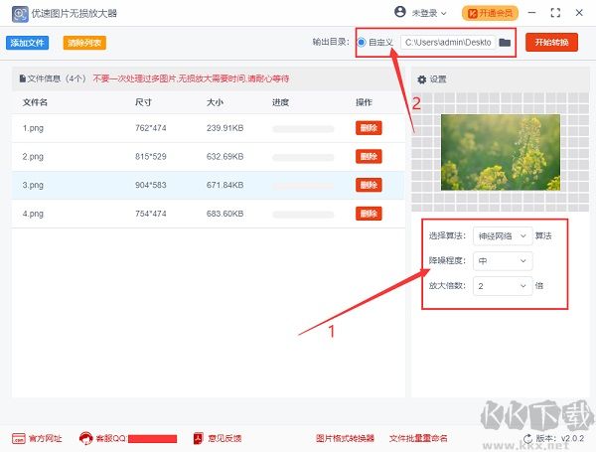Click the 设置 gear icon
Viewport: 596px width, 452px height.
click(x=421, y=79)
